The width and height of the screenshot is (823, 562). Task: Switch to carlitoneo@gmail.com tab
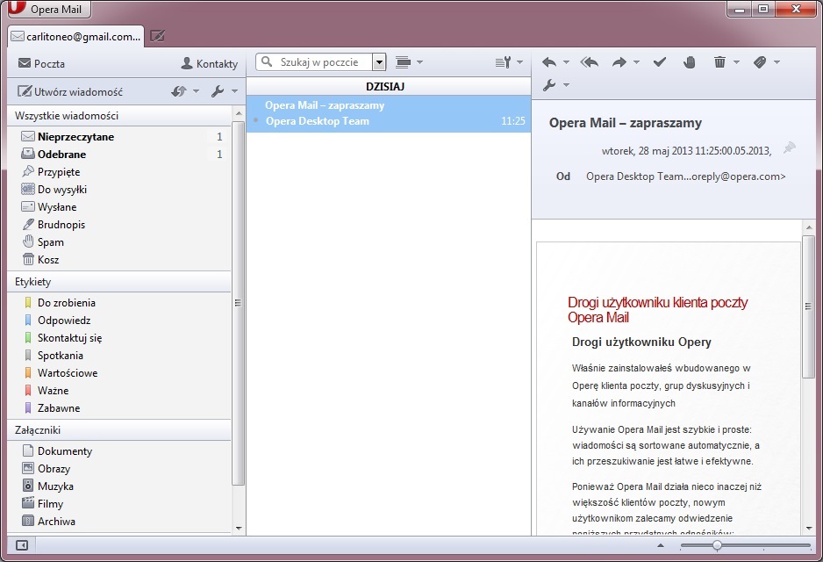(76, 36)
